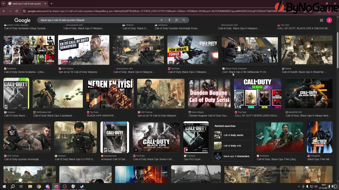Open 'İşte en iyi 10 Call of Duty hikayesi' link below LISTe image
339x190 pixels.
point(78,72)
